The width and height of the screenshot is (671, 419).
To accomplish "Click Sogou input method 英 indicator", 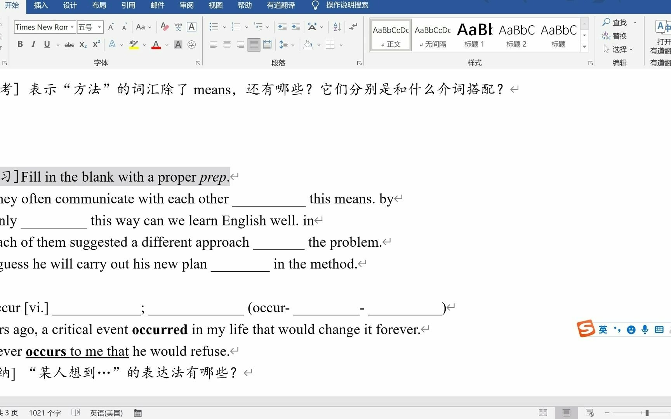I will (603, 330).
